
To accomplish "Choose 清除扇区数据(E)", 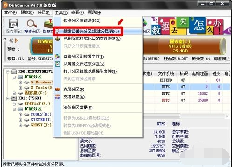I will coord(78,107).
